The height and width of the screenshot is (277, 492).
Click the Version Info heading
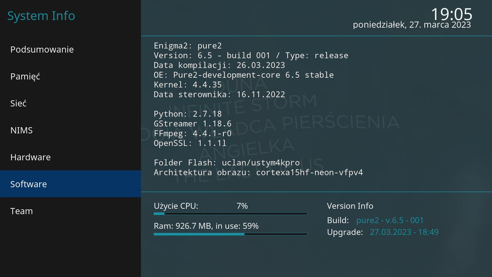[x=350, y=206]
